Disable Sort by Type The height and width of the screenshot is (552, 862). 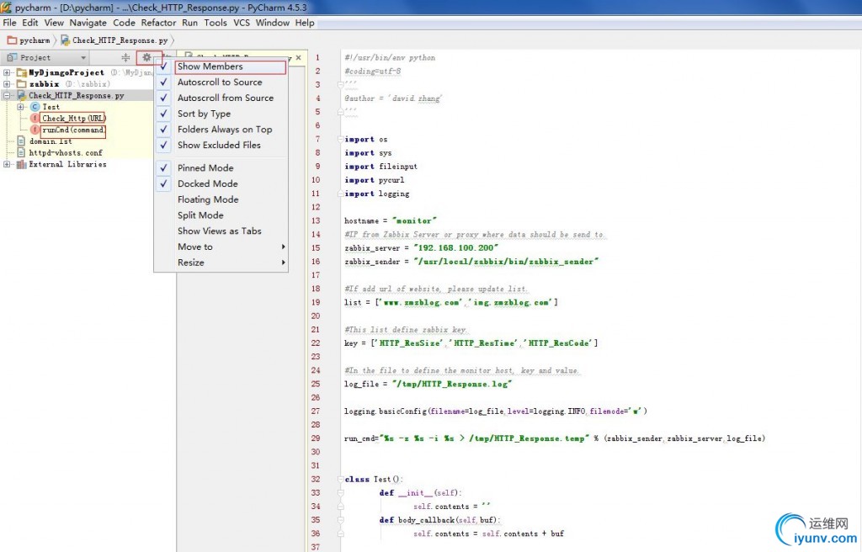(221, 114)
